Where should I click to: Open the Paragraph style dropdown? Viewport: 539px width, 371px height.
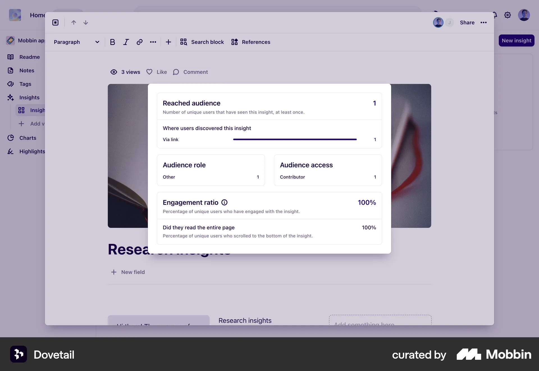(76, 42)
